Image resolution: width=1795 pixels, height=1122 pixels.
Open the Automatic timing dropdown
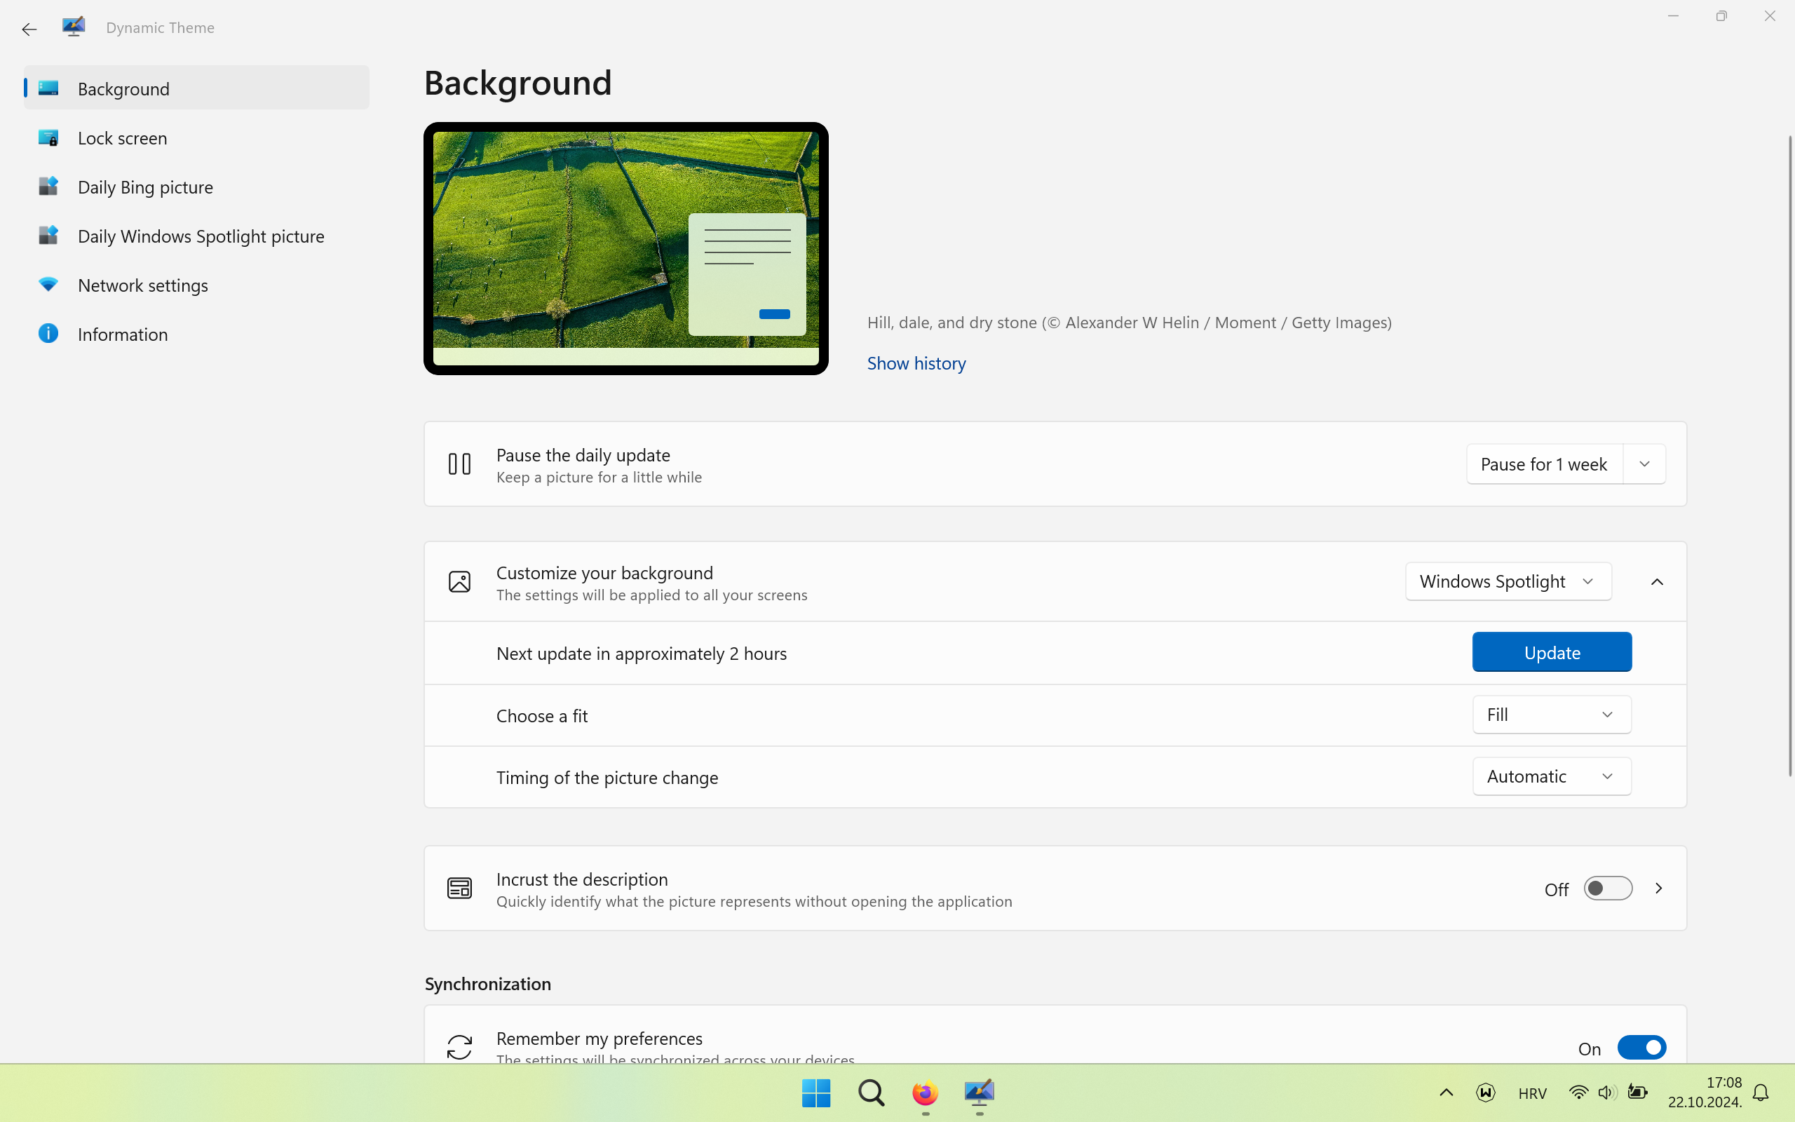[x=1551, y=776]
